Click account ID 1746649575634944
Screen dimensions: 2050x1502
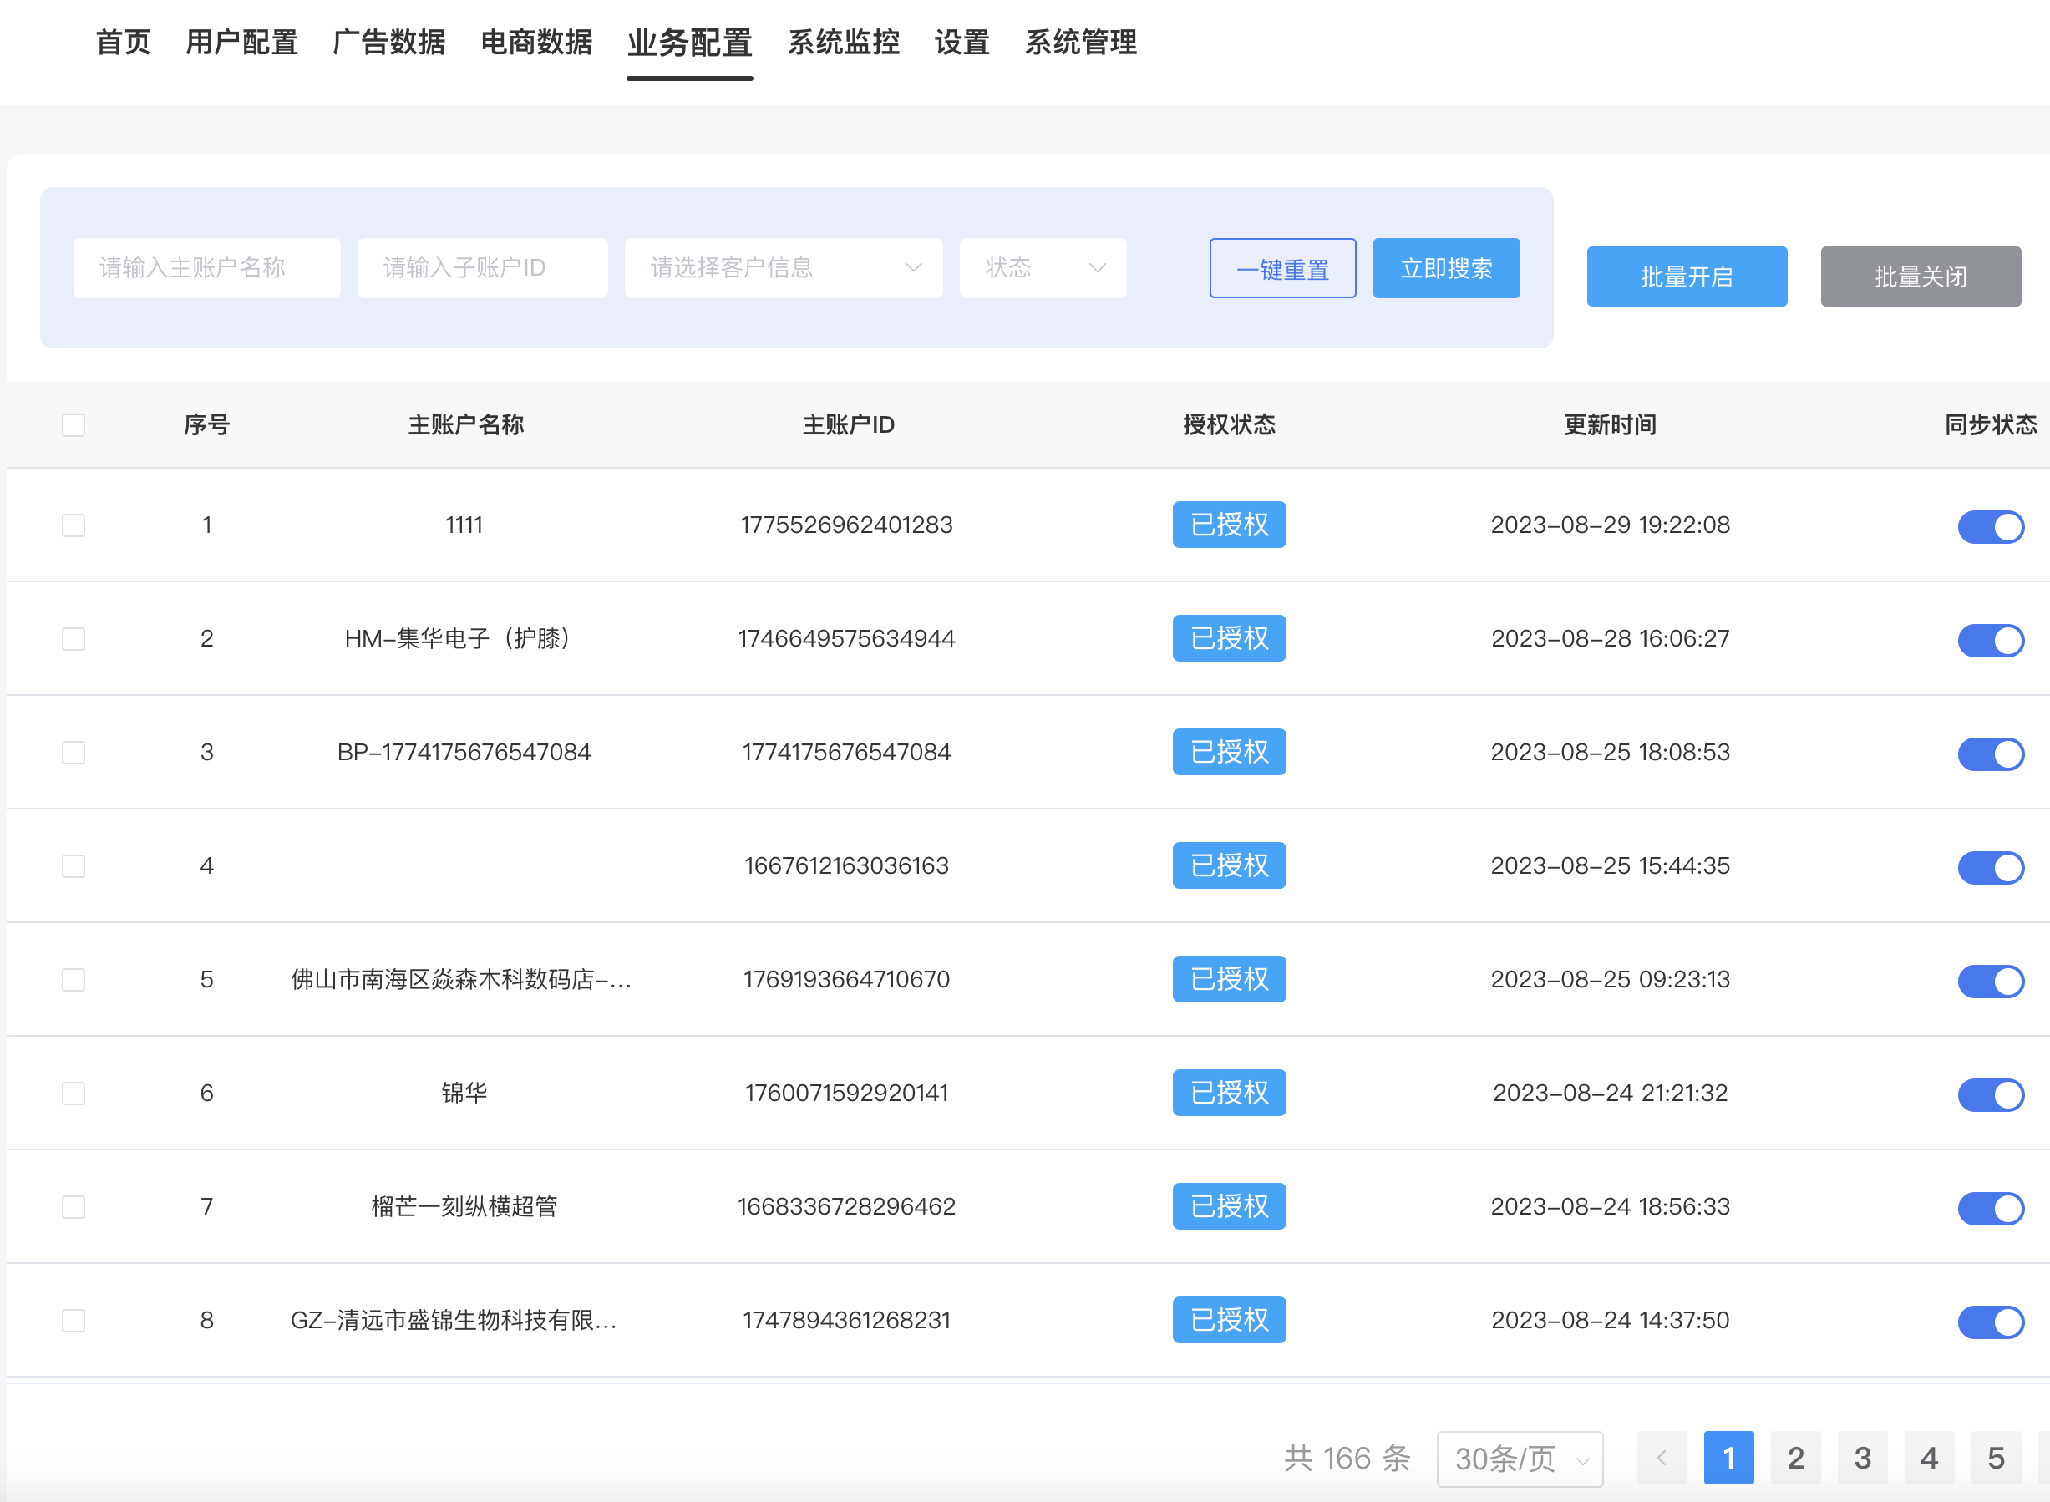(846, 638)
